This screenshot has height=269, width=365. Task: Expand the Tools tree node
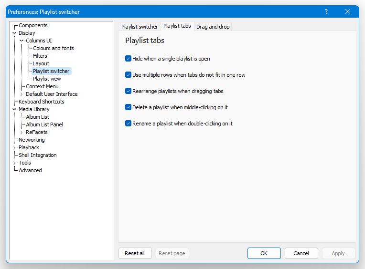(x=14, y=163)
